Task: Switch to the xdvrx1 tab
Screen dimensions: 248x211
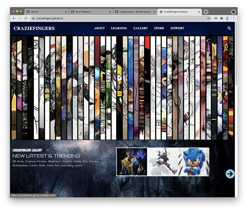Action: click(46, 12)
